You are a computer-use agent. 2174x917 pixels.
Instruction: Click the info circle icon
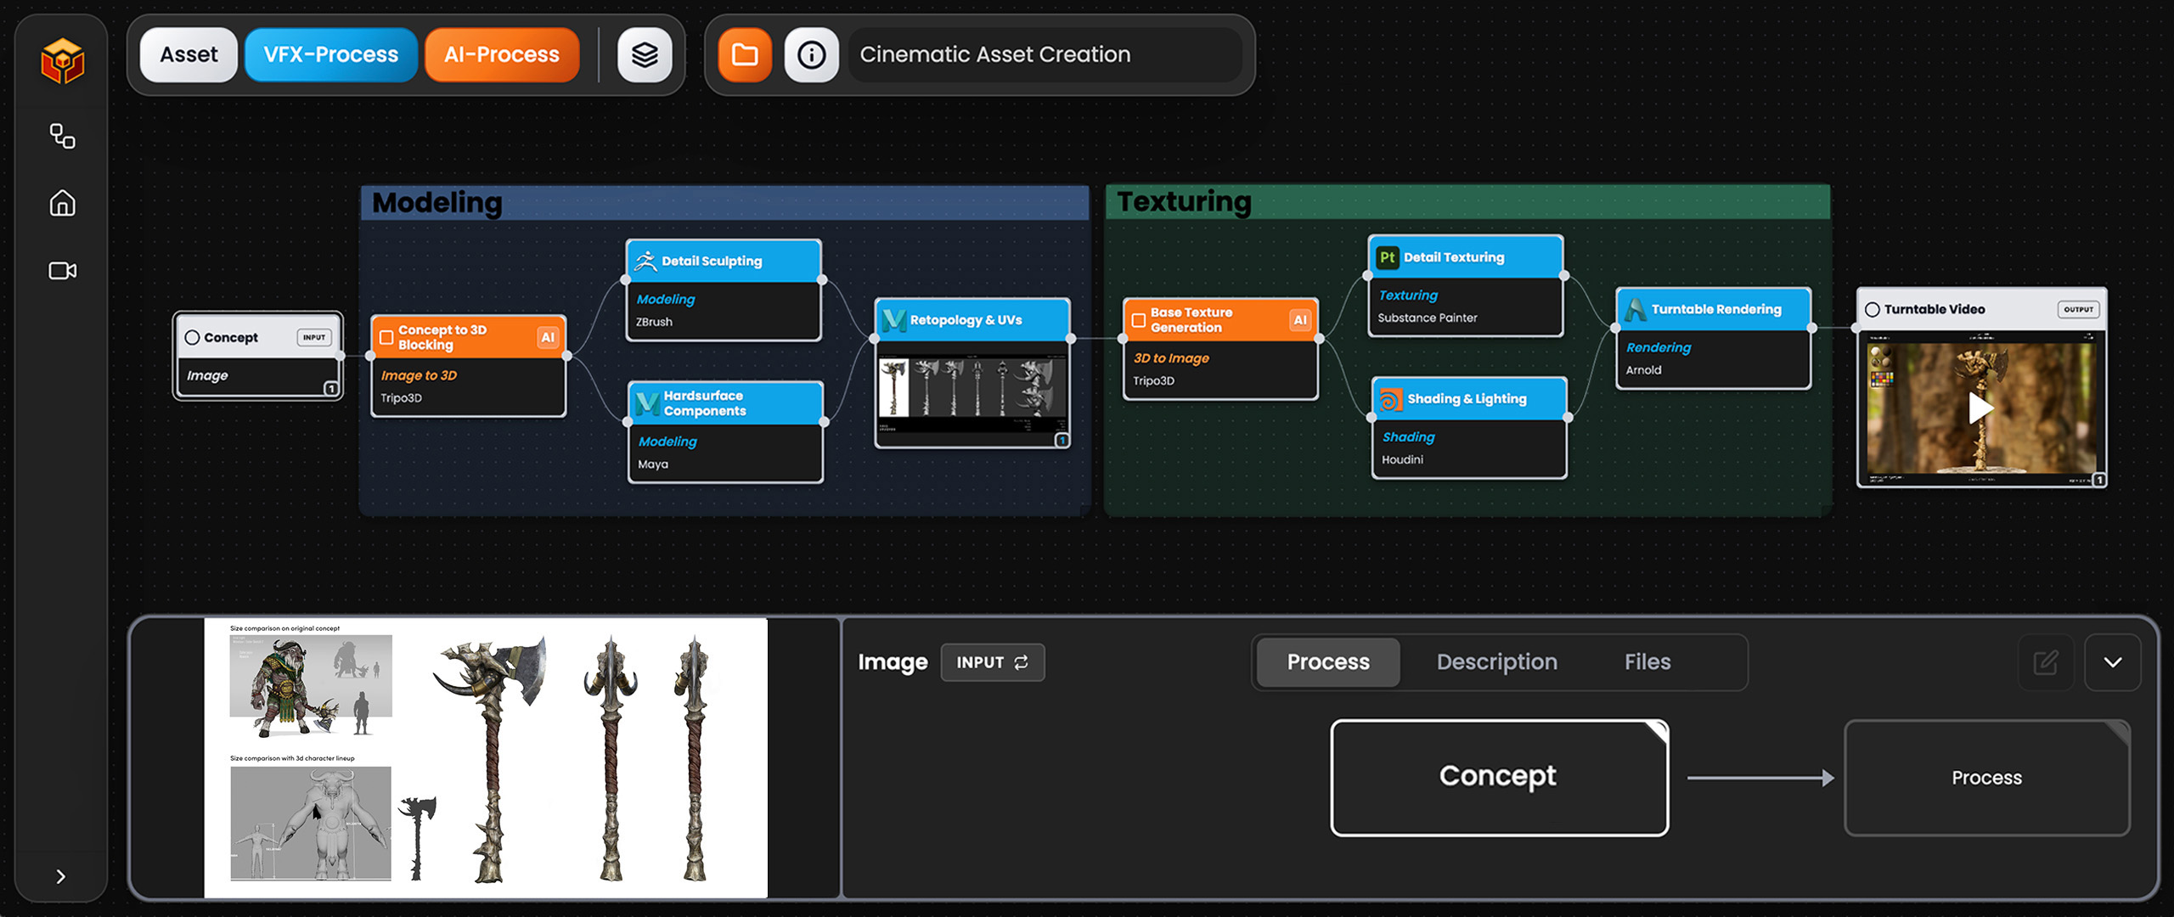811,55
